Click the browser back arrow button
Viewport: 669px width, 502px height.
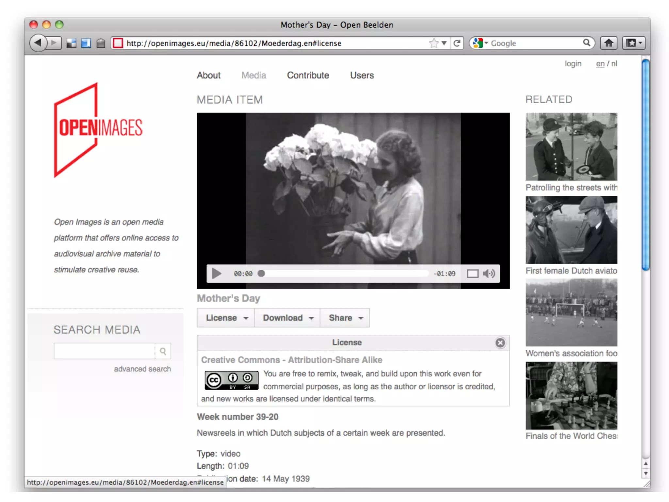click(38, 43)
